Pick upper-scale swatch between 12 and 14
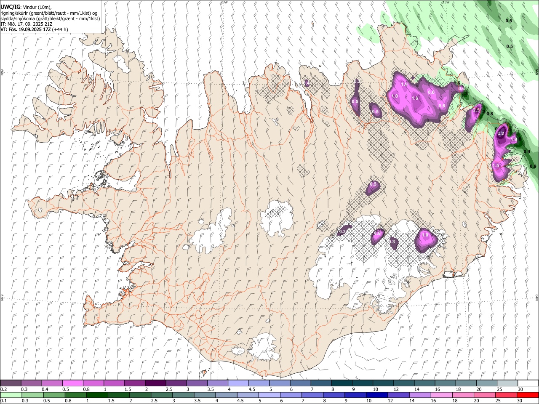Image resolution: width=539 pixels, height=404 pixels. [403, 383]
